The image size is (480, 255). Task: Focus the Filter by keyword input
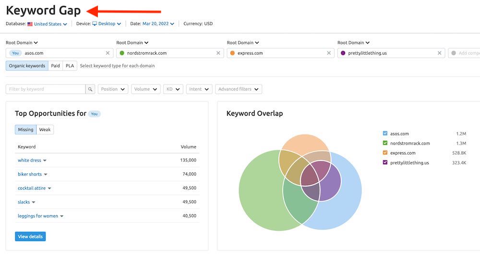click(46, 89)
